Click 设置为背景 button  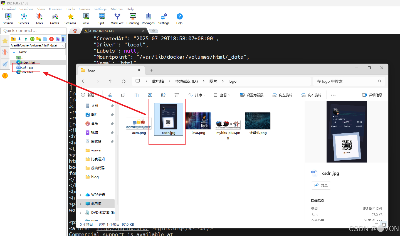click(252, 95)
